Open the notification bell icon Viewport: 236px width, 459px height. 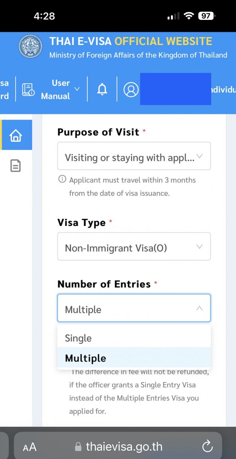tap(102, 89)
